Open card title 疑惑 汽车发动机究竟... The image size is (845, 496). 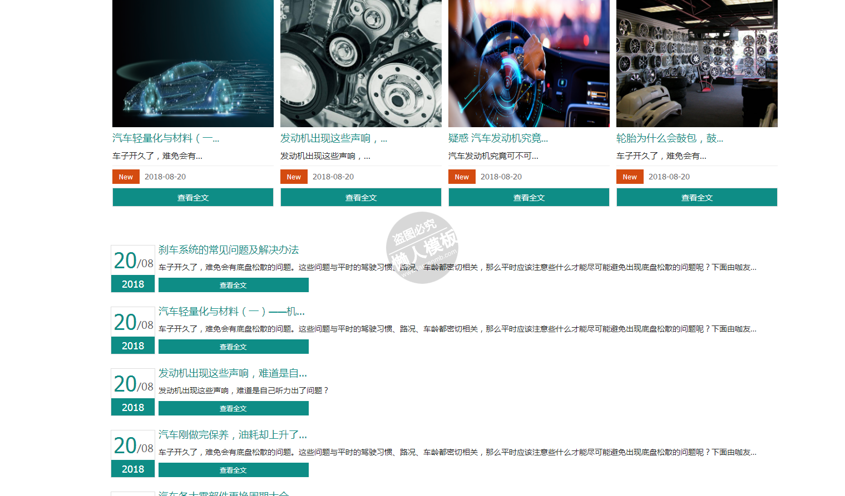pos(498,138)
